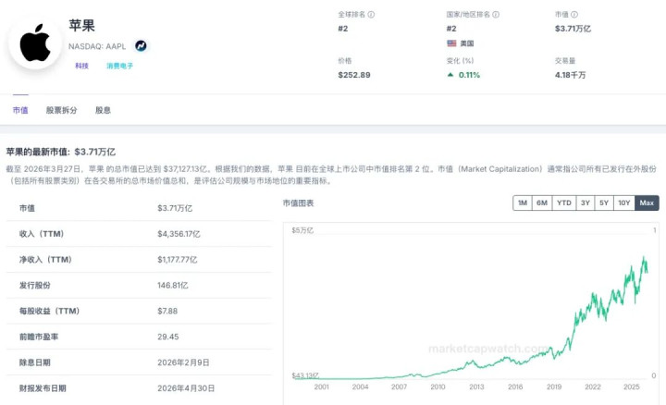Select the Max chart range
This screenshot has width=666, height=405.
[x=647, y=202]
